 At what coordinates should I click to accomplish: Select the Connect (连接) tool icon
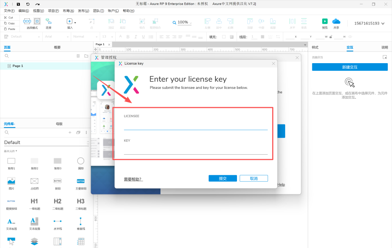49,21
